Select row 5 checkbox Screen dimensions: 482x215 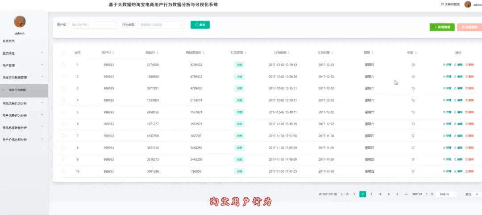63,112
